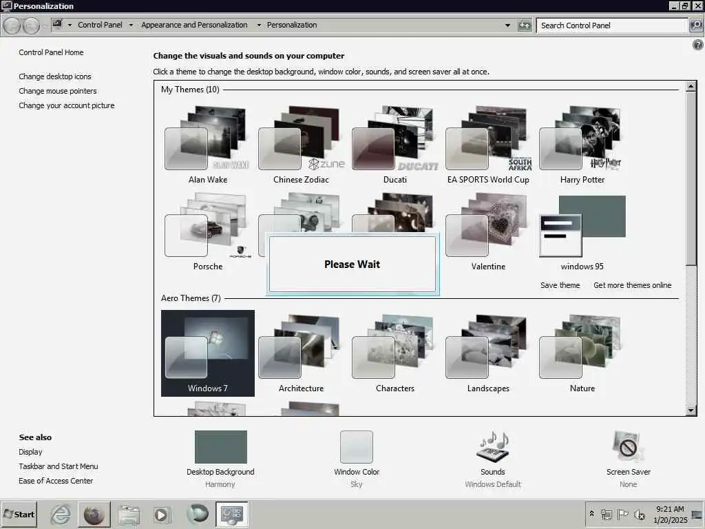This screenshot has height=529, width=705.
Task: Click the taskbar clock showing 9:21 AM
Action: coord(670,514)
